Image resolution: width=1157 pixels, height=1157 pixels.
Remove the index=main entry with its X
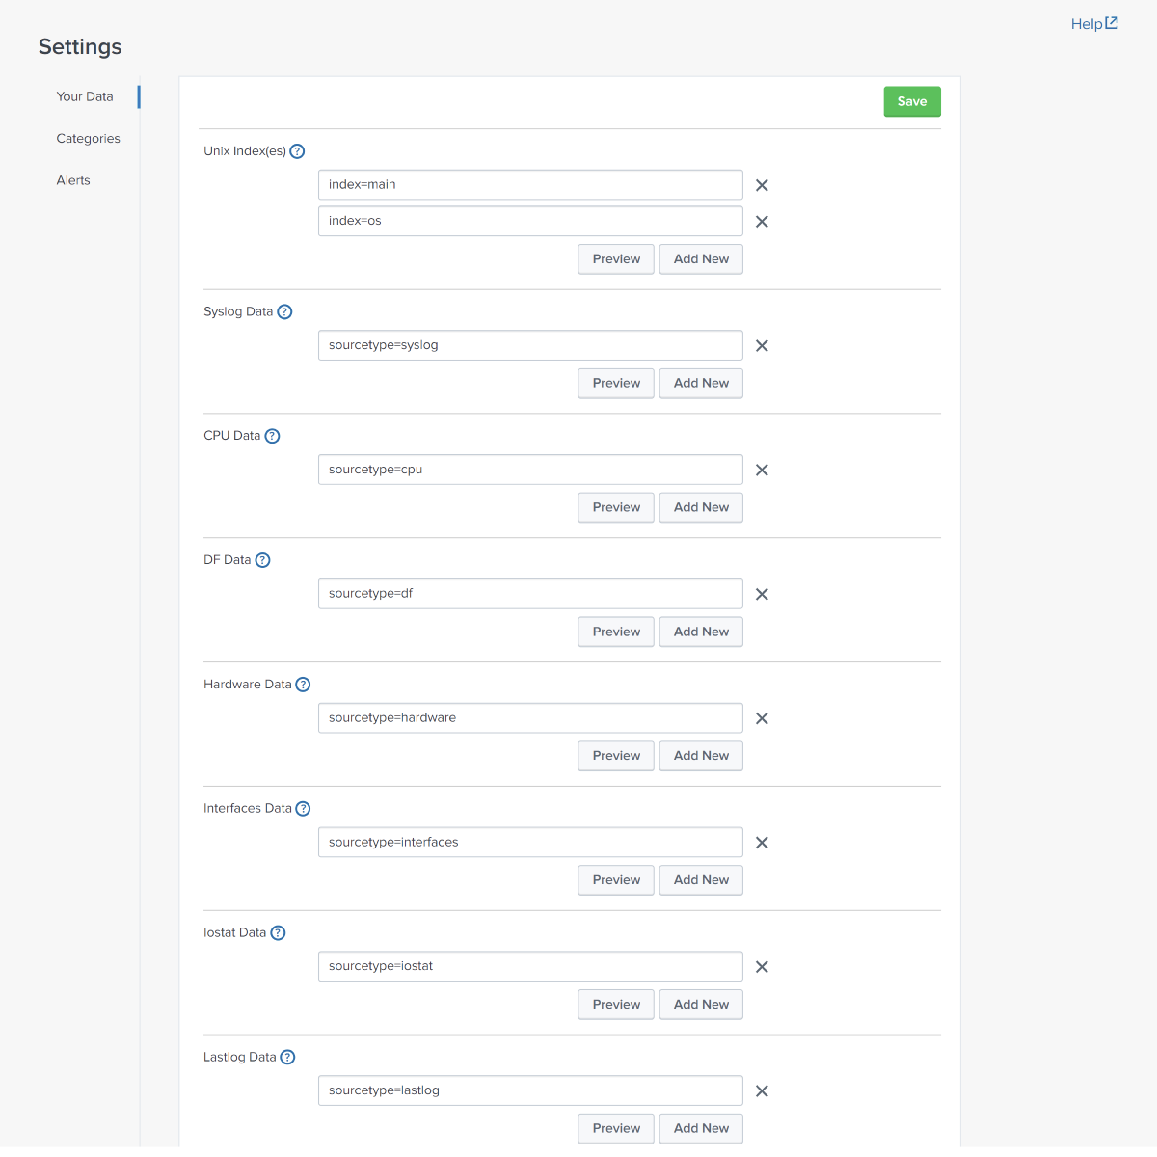[x=762, y=185]
